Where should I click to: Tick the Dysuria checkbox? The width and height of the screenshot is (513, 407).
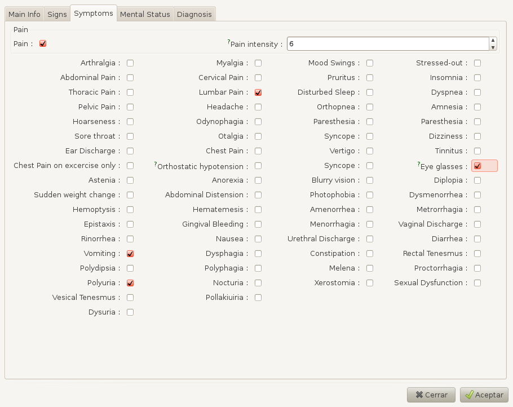130,312
